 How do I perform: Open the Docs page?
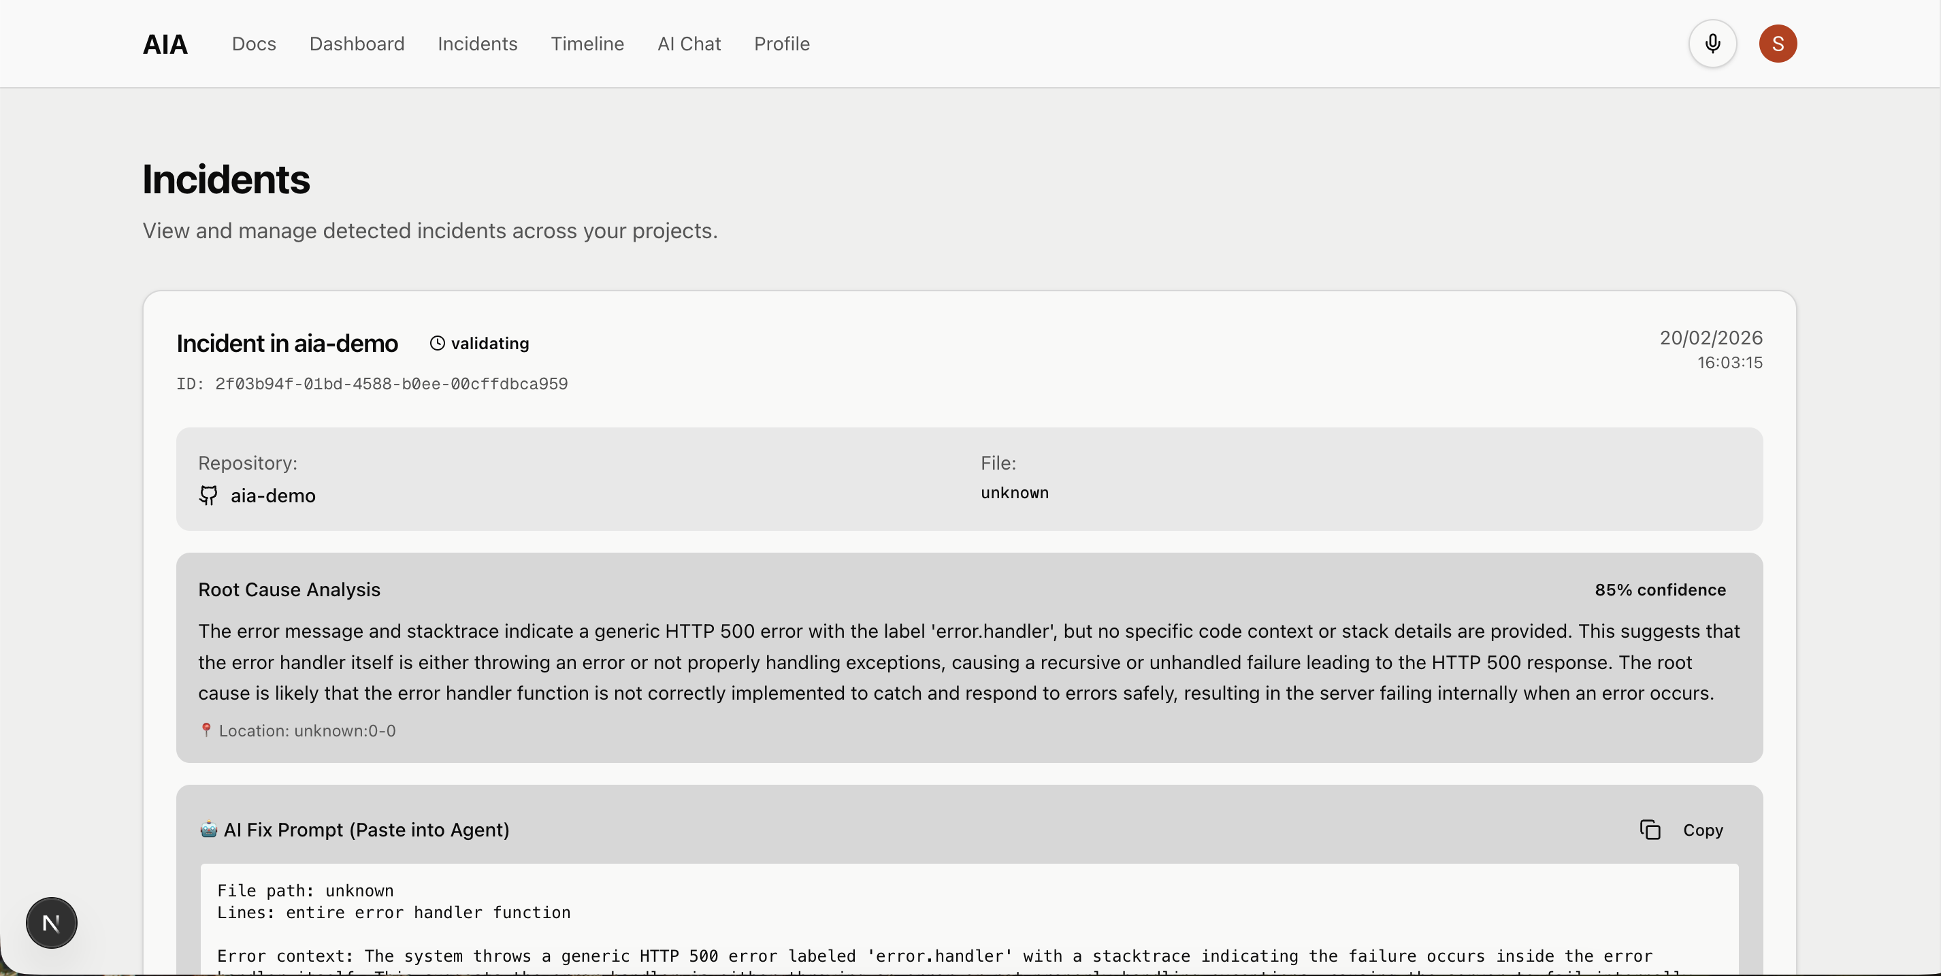pyautogui.click(x=254, y=44)
